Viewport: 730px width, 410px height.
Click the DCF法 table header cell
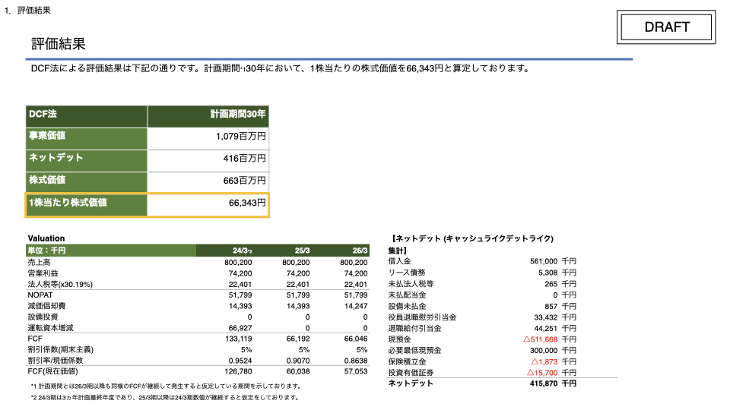[x=87, y=116]
